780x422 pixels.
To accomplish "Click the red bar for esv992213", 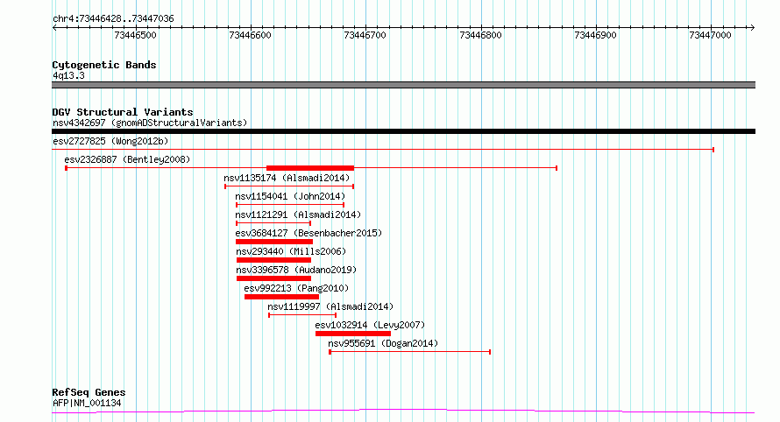I will pyautogui.click(x=281, y=297).
